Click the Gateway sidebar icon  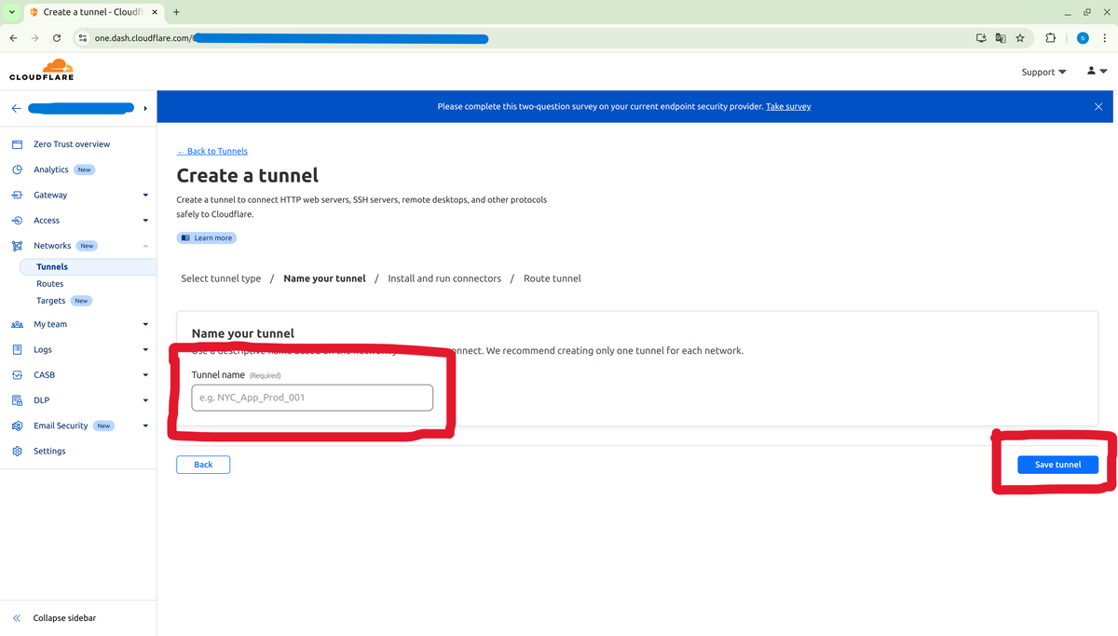point(17,195)
